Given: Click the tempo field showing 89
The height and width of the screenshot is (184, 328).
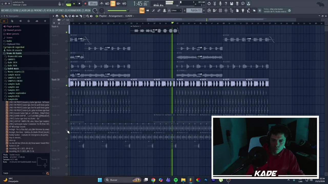Looking at the screenshot, I should tap(93, 4).
